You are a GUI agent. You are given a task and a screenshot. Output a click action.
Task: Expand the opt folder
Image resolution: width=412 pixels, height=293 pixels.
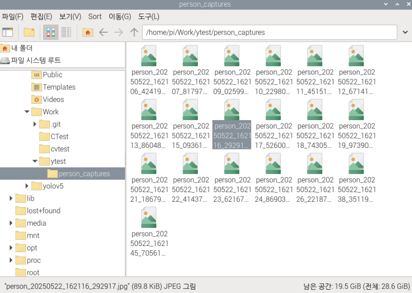point(11,247)
